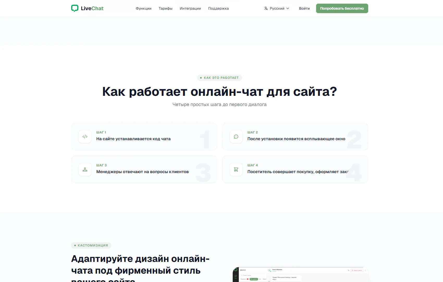Click text 'Менеджеры отвечают на вопросы клиентов'
443x282 pixels.
pyautogui.click(x=143, y=172)
